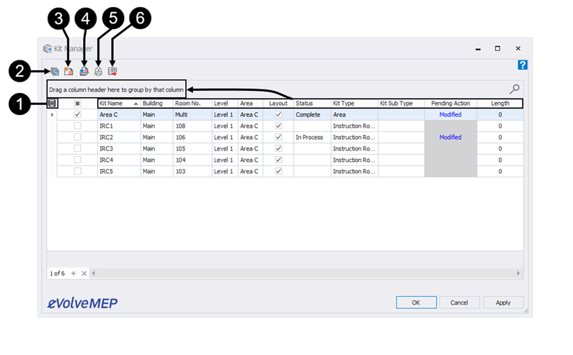The height and width of the screenshot is (355, 573).
Task: Click the Layout column header
Action: click(278, 104)
